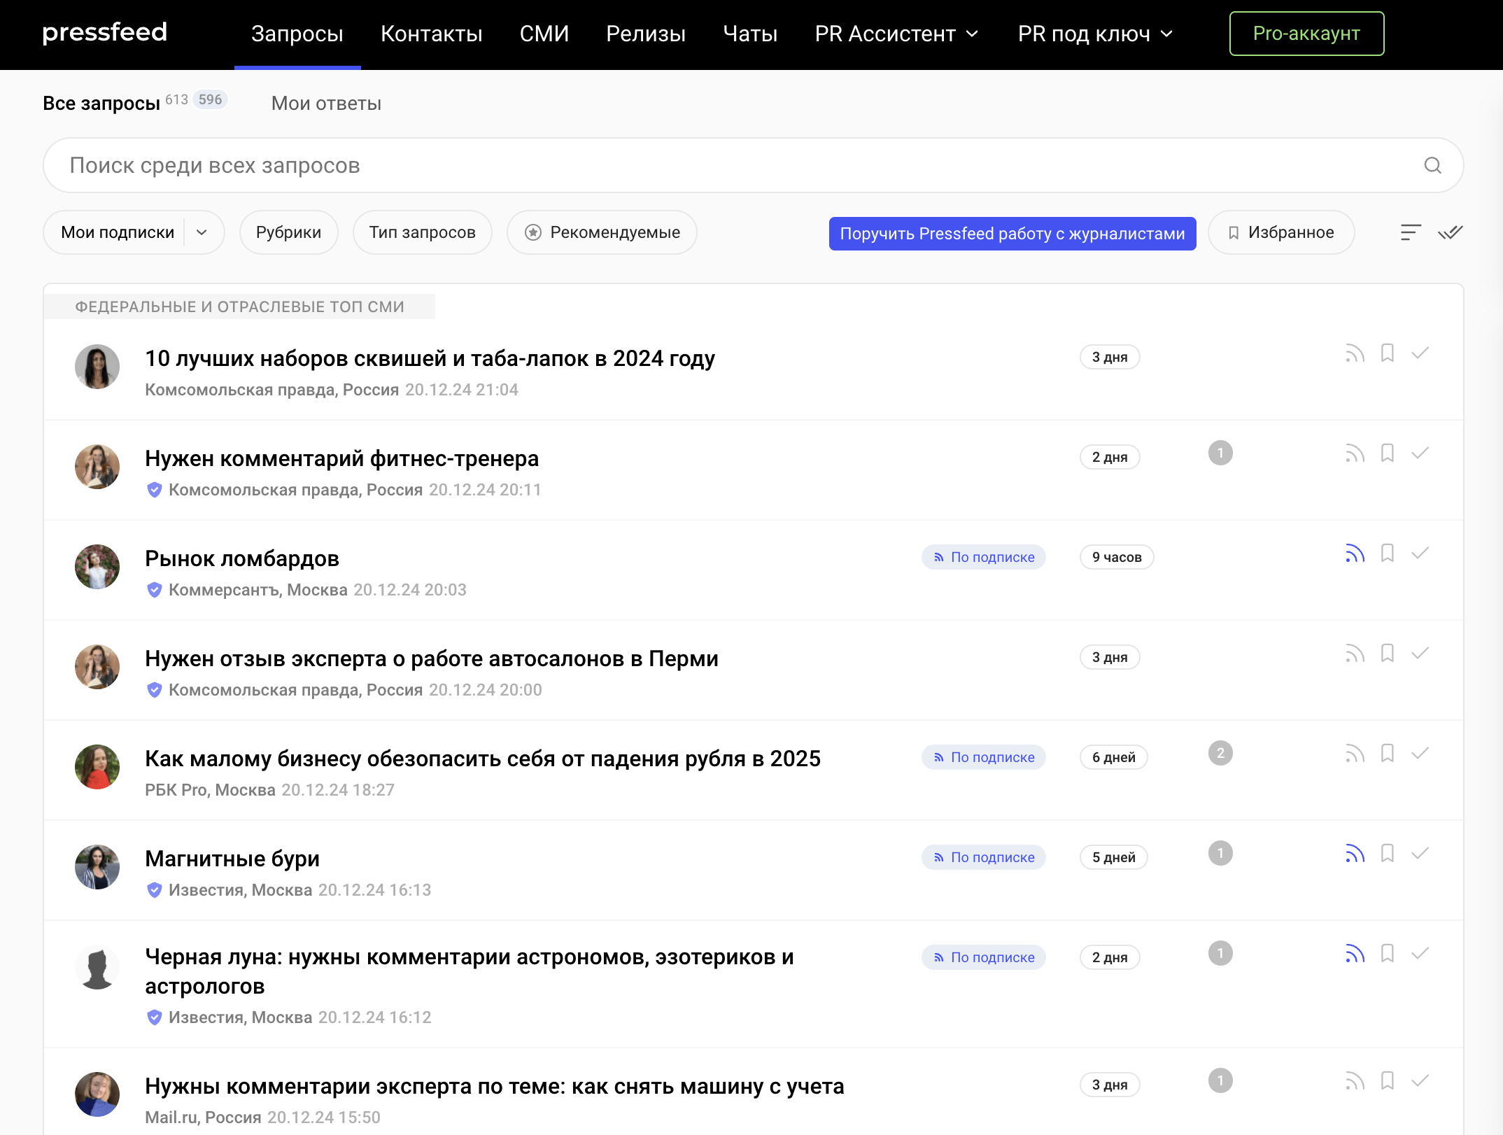
Task: Click 'Поручить Pressfeed работу с журналистами' button
Action: (x=1012, y=234)
